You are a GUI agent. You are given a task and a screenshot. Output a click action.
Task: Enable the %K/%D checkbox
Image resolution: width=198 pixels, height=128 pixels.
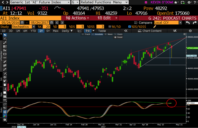tap(110, 27)
